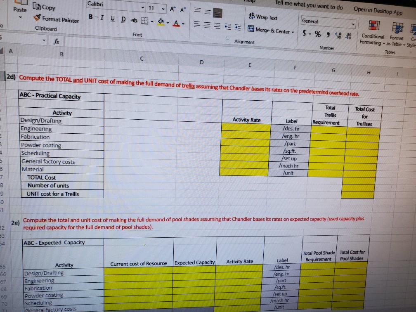The height and width of the screenshot is (312, 416).
Task: Click the UNIT cost for a Trellis cell
Action: click(x=62, y=194)
